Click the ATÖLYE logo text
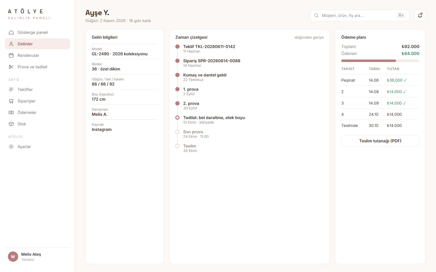This screenshot has height=272, width=436. coord(26,11)
